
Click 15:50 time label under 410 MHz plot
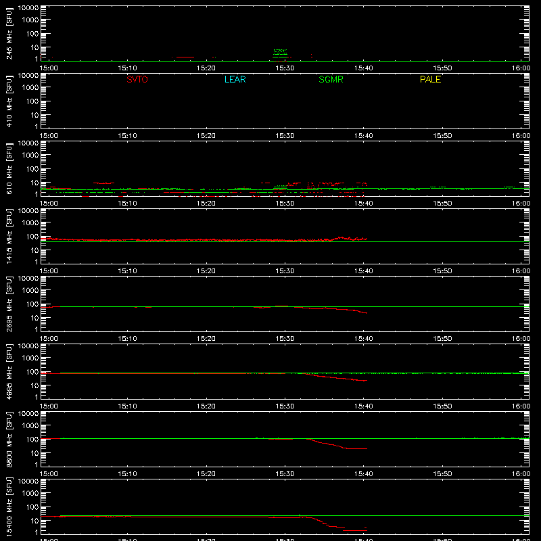pyautogui.click(x=442, y=136)
